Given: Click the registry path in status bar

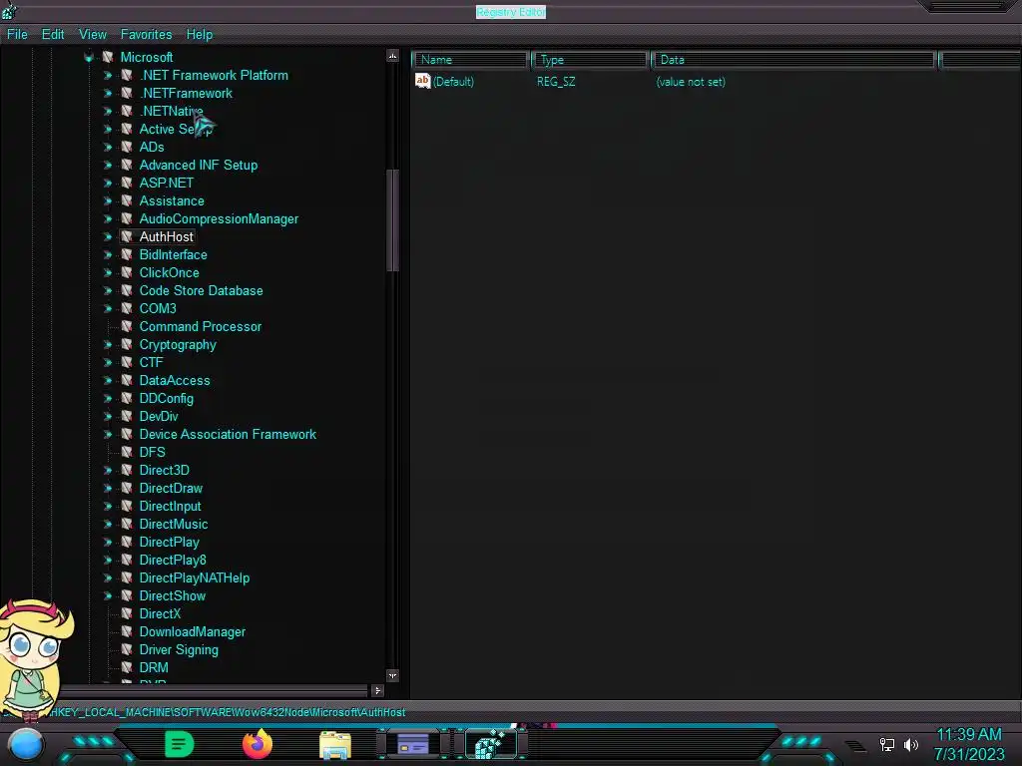Looking at the screenshot, I should (227, 712).
